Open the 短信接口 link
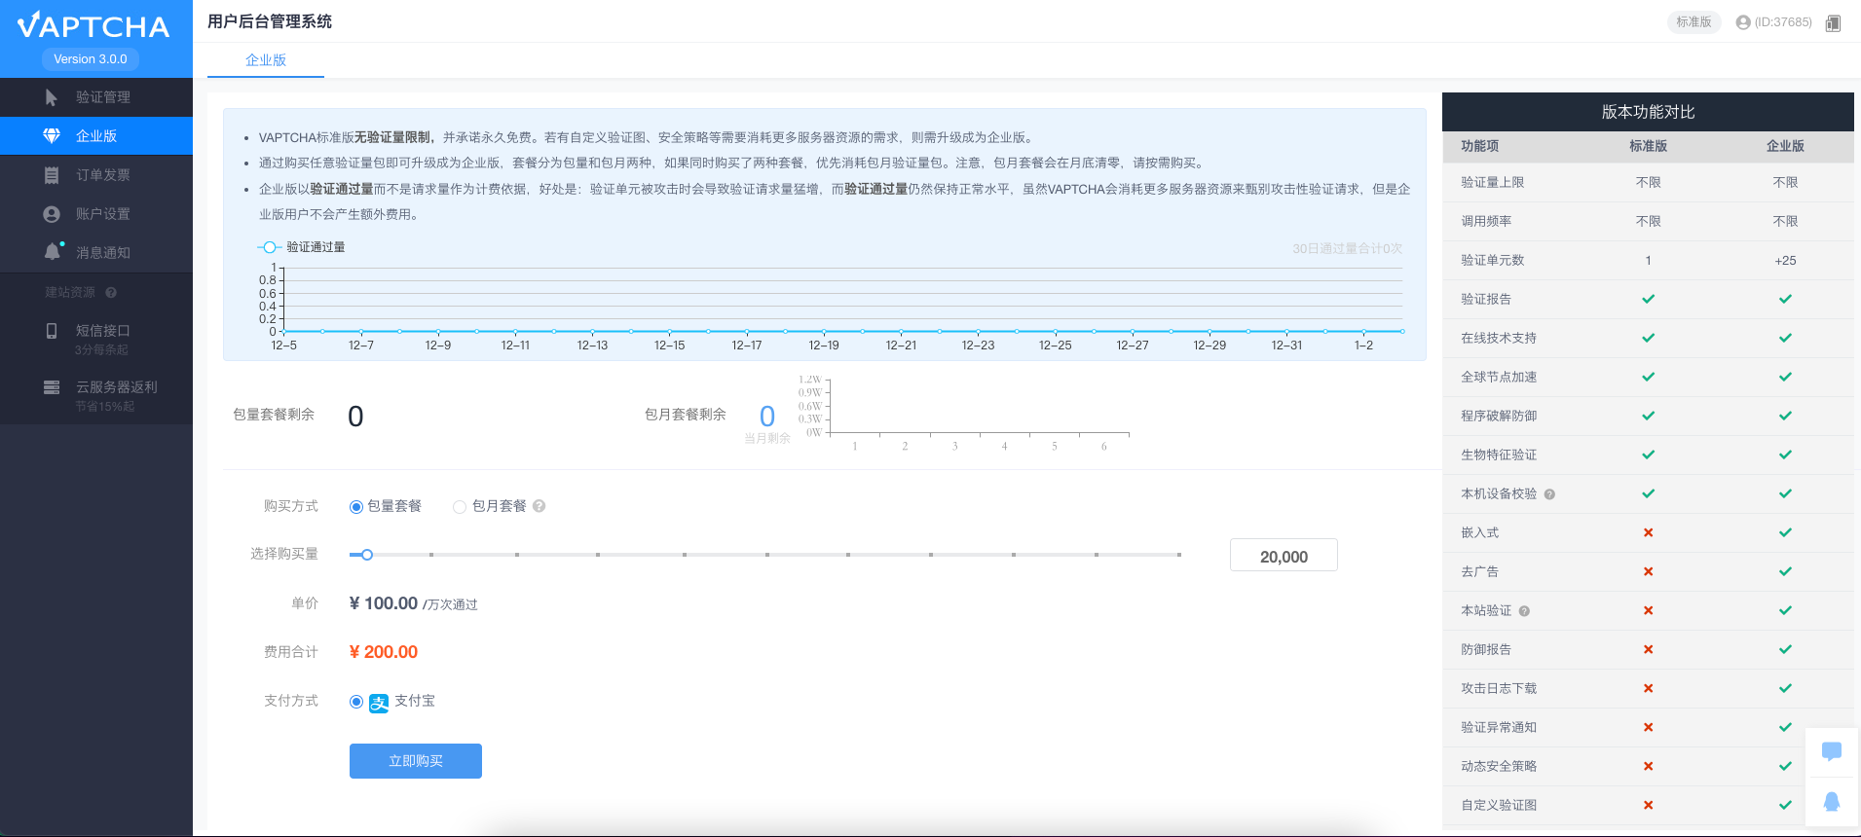 (103, 331)
